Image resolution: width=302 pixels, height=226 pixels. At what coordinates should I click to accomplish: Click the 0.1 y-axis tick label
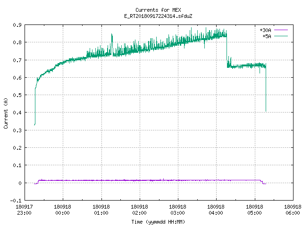click(x=17, y=165)
